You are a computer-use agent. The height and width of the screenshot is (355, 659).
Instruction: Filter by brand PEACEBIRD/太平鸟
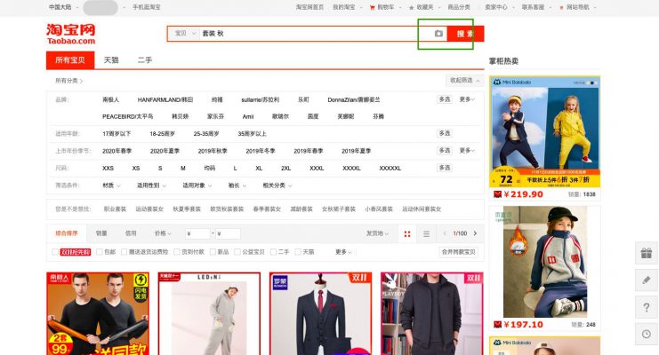128,116
